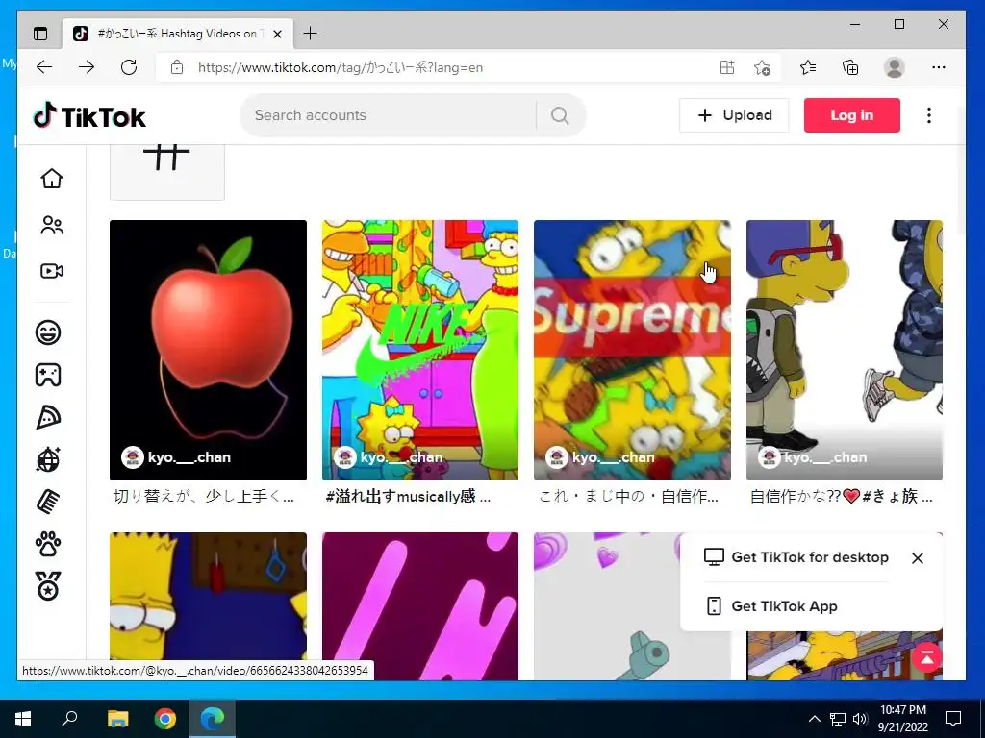Open the tab actions menu icon
This screenshot has height=738, width=985.
click(40, 34)
